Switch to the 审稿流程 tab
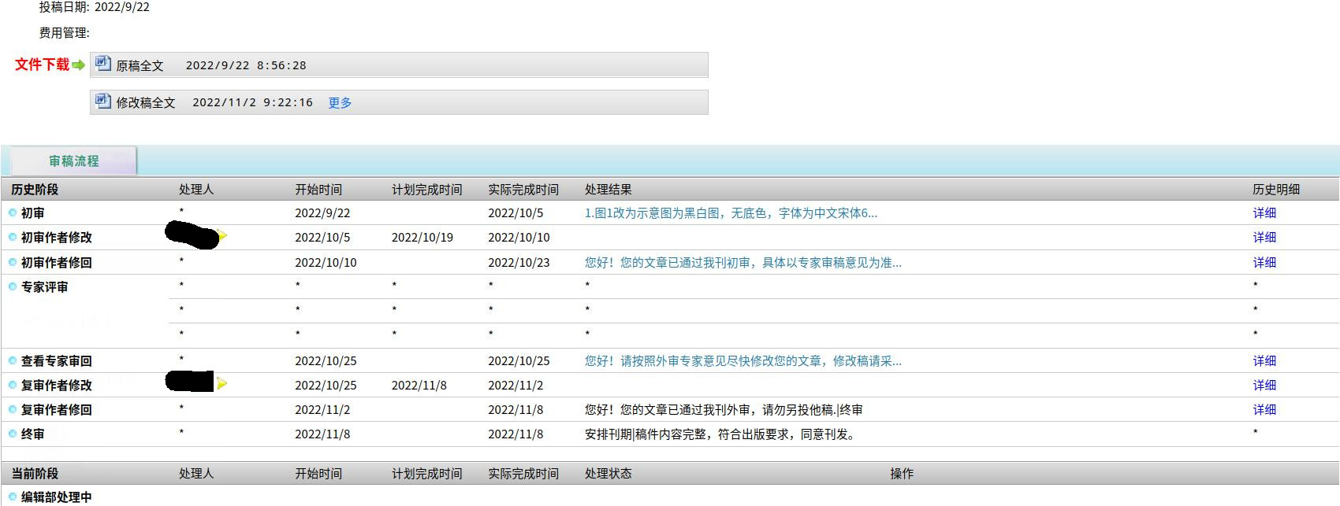The height and width of the screenshot is (506, 1340). [73, 161]
